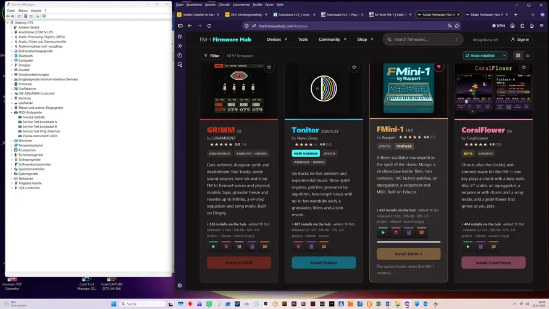
Task: Expand the USB-Controller node in the Geräte-Manager
Action: [x=12, y=188]
